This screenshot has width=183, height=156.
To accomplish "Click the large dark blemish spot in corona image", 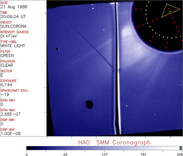I will (x=89, y=104).
